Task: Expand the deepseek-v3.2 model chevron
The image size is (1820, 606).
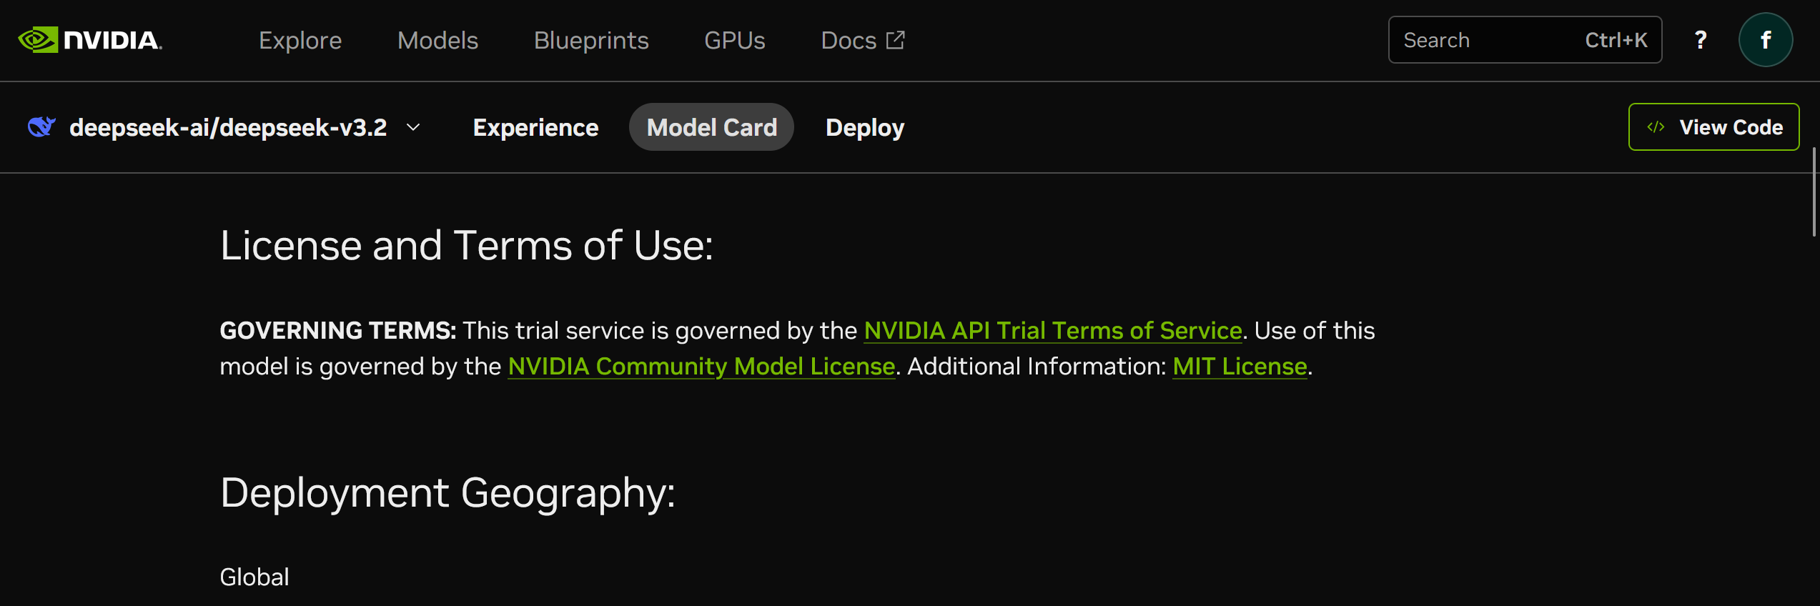Action: 413,127
